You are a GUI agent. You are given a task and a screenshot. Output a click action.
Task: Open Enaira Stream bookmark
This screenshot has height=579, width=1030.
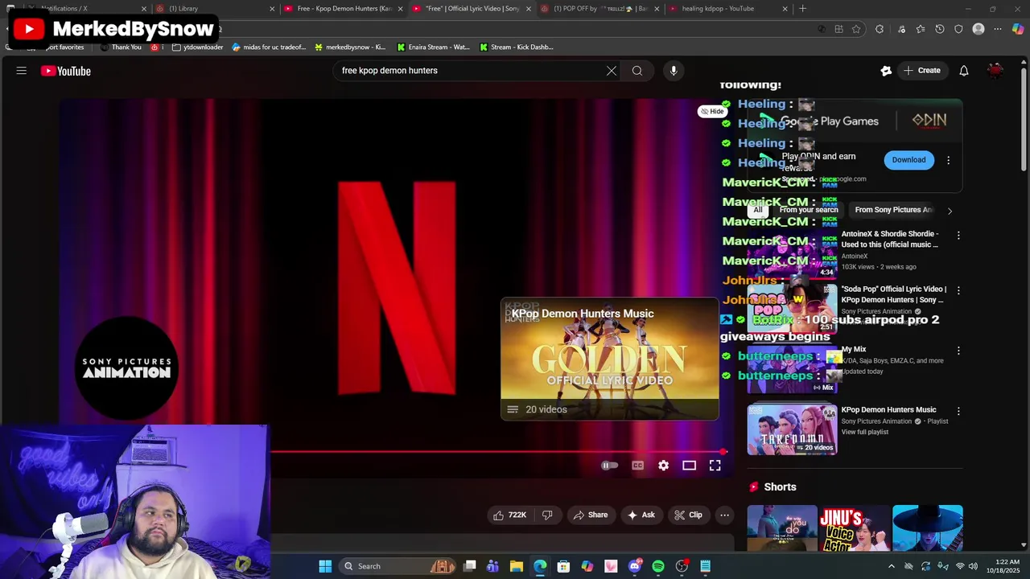pos(432,47)
